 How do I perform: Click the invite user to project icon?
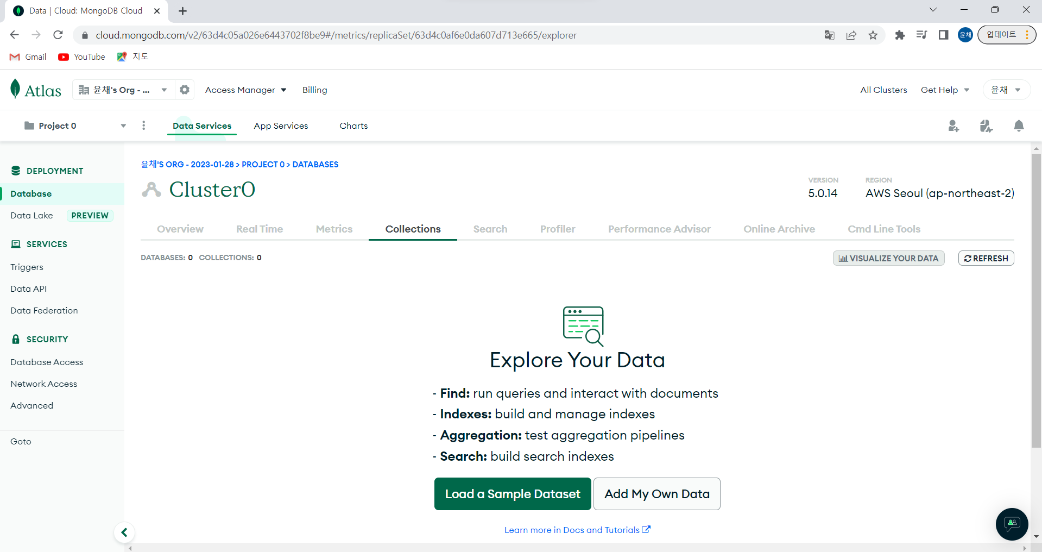point(953,126)
